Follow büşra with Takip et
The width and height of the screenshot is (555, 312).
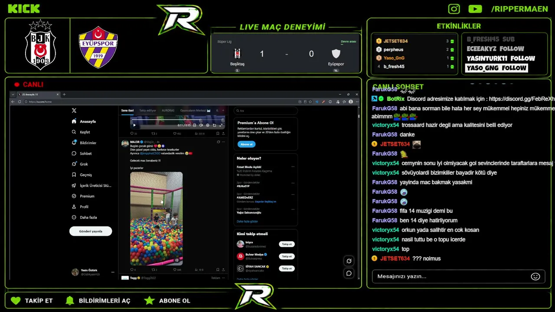coord(287,244)
